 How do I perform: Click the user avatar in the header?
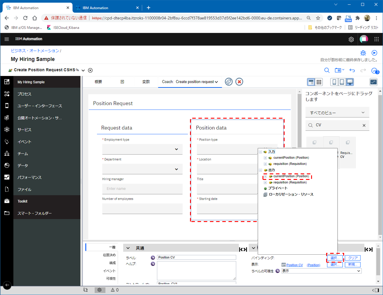(364, 39)
